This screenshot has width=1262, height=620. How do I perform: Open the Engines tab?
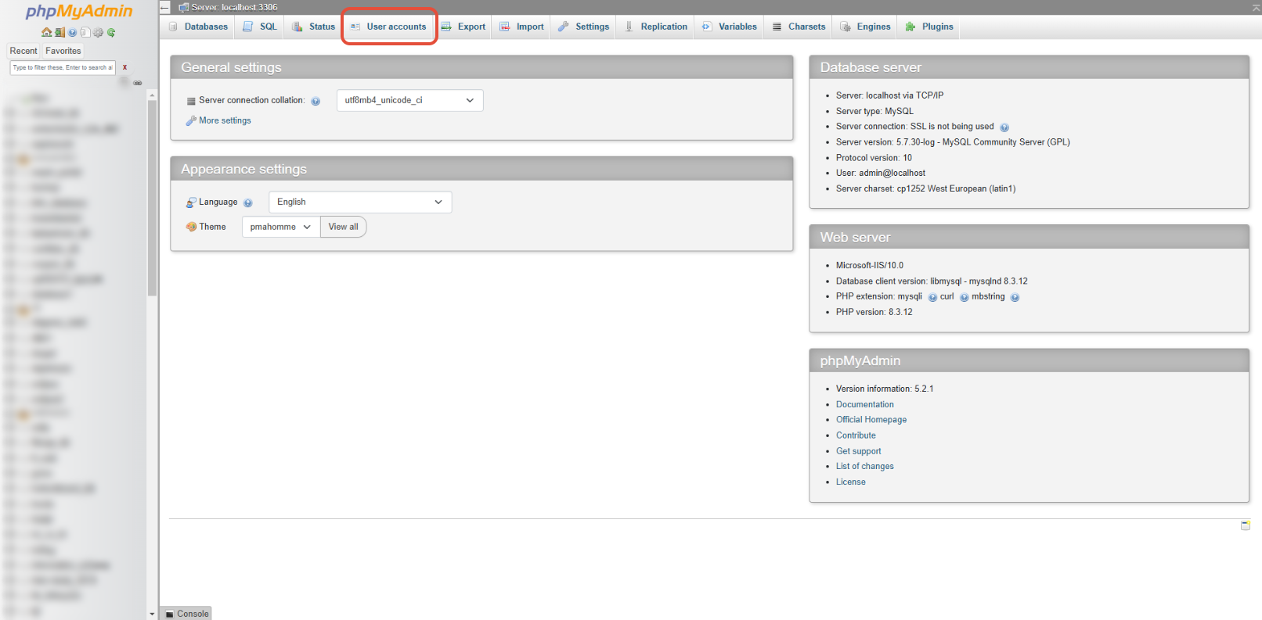[x=865, y=27]
